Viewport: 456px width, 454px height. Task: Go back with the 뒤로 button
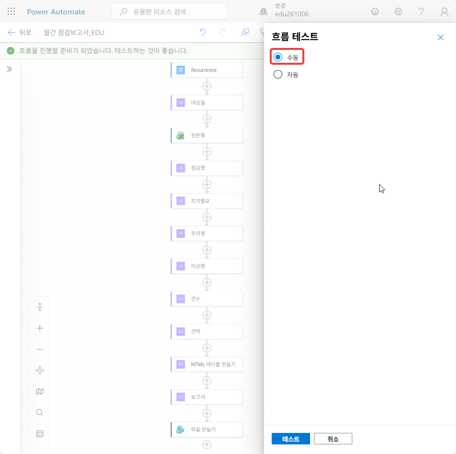(x=20, y=33)
